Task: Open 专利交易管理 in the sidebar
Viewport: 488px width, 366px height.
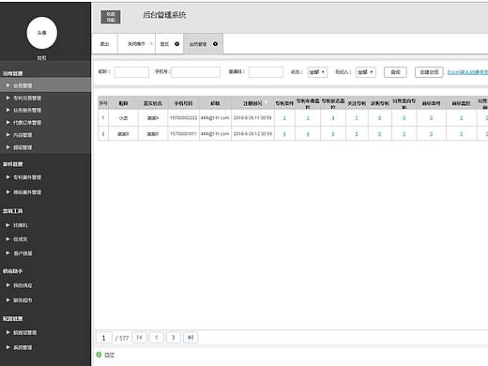Action: tap(27, 98)
